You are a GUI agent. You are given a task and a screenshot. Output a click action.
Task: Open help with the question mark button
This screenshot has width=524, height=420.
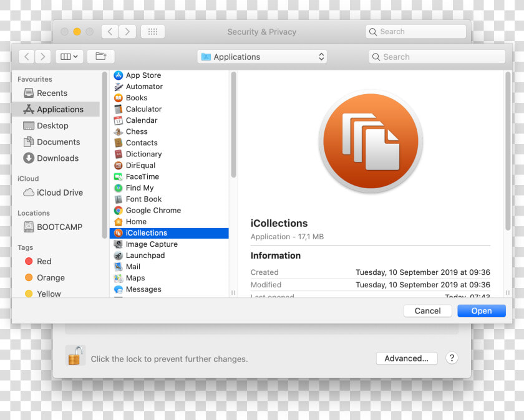click(452, 358)
